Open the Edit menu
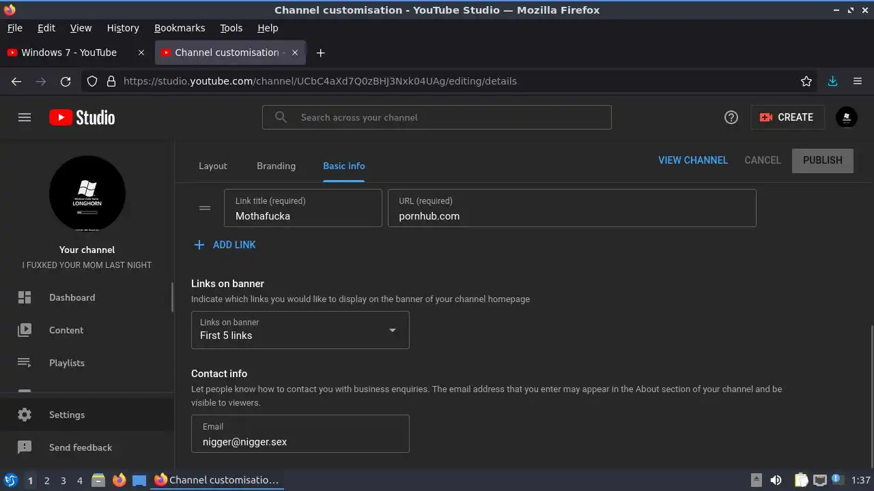The image size is (874, 491). [x=46, y=28]
